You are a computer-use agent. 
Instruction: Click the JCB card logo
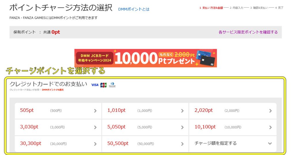click(103, 85)
